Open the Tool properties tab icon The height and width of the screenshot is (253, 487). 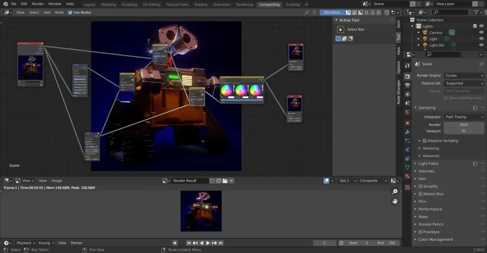click(x=407, y=65)
